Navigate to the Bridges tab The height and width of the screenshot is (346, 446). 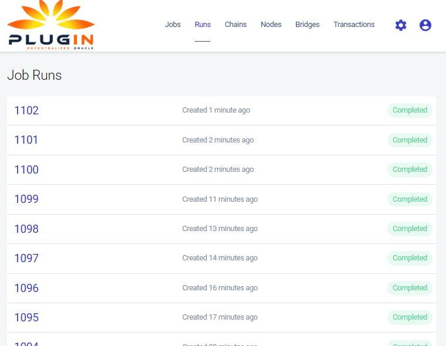pyautogui.click(x=307, y=25)
